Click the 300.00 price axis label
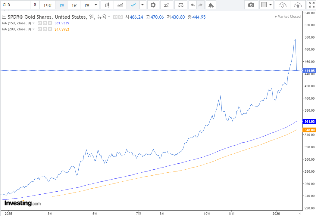The height and width of the screenshot is (216, 316). (x=310, y=159)
